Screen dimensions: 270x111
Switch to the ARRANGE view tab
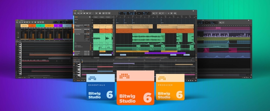[78, 81]
